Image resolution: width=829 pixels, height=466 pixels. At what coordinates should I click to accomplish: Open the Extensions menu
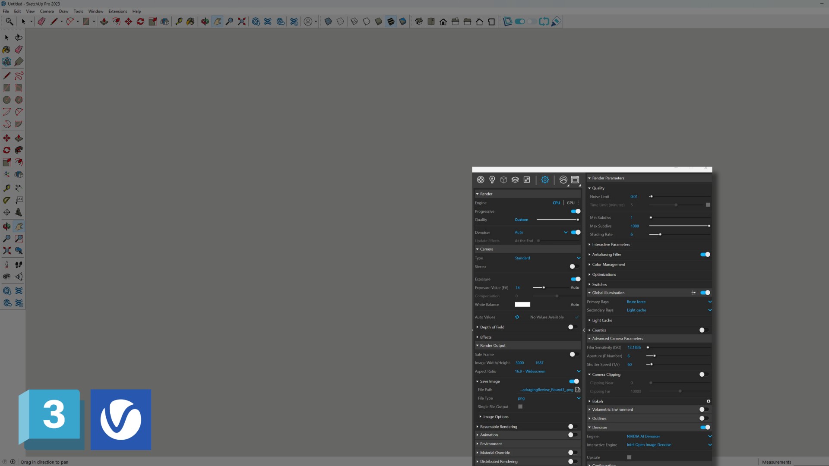117,11
